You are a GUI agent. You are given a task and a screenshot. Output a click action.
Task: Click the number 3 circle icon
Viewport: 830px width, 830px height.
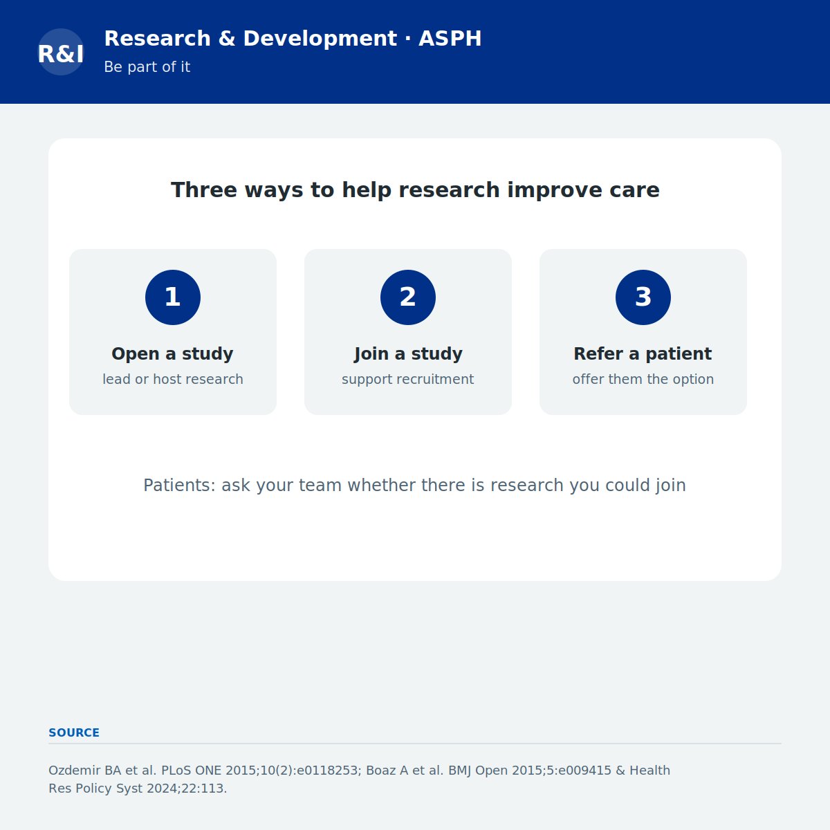point(643,297)
